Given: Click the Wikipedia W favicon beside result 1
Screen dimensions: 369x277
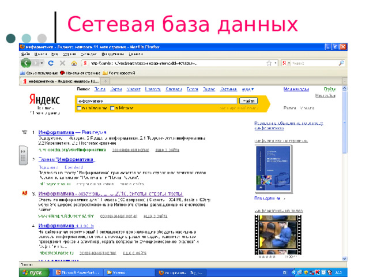Looking at the screenshot, I should click(x=25, y=132).
